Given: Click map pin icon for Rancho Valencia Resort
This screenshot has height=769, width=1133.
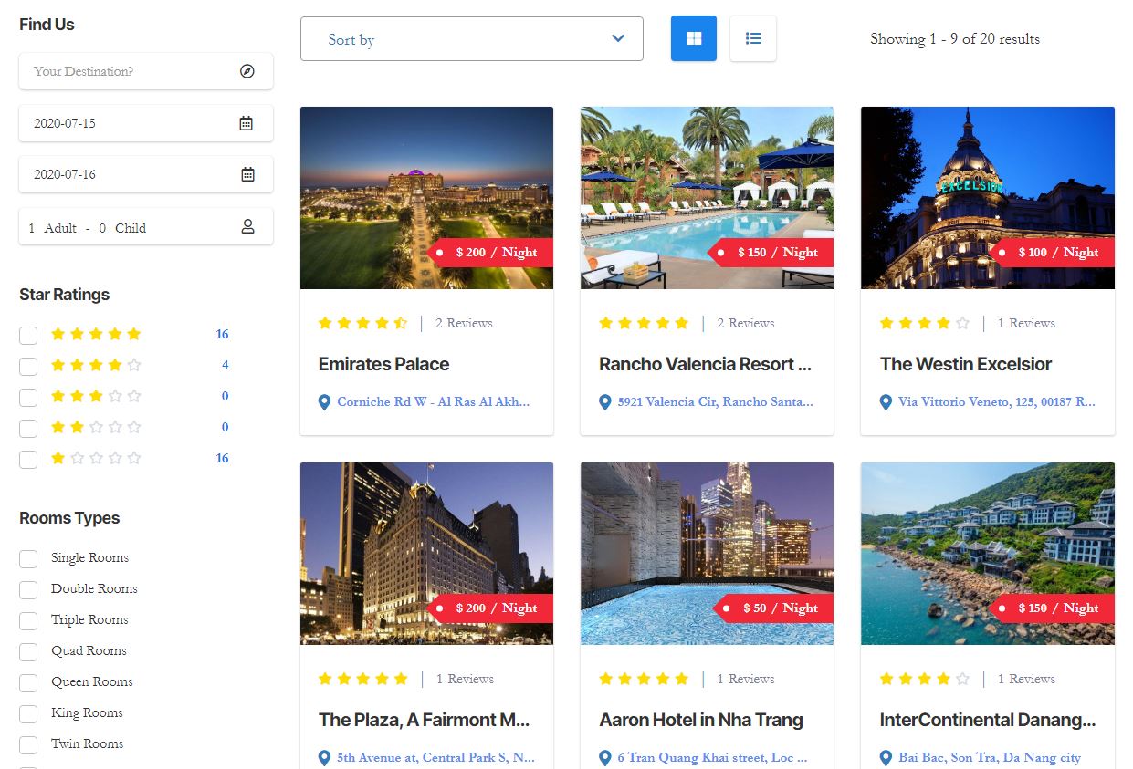Looking at the screenshot, I should pyautogui.click(x=604, y=401).
